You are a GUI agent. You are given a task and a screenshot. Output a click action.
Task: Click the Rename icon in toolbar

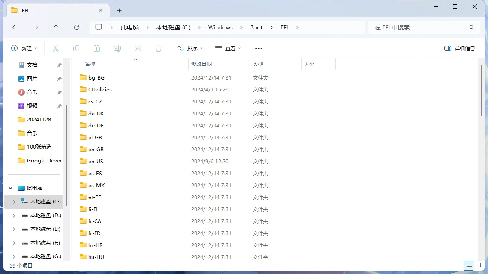tap(117, 48)
